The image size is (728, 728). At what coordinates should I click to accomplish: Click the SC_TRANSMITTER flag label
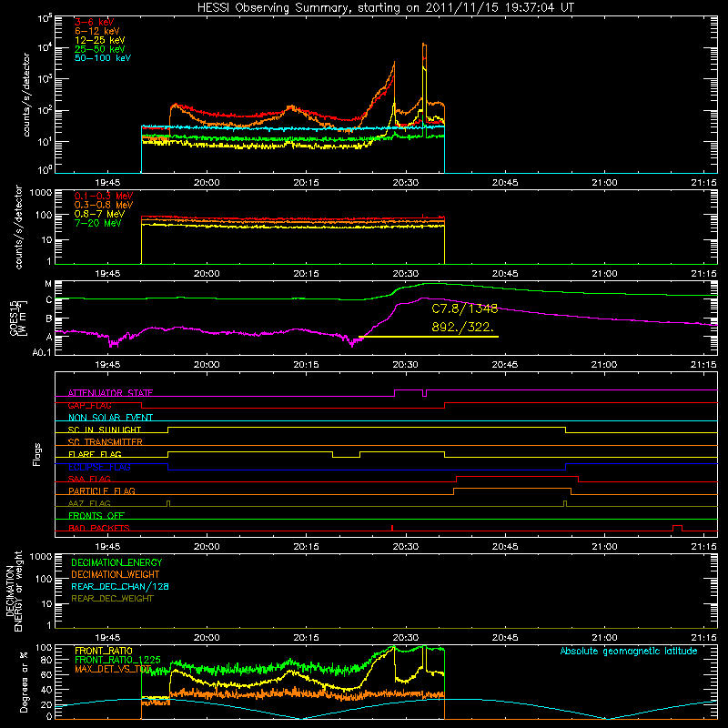[106, 442]
